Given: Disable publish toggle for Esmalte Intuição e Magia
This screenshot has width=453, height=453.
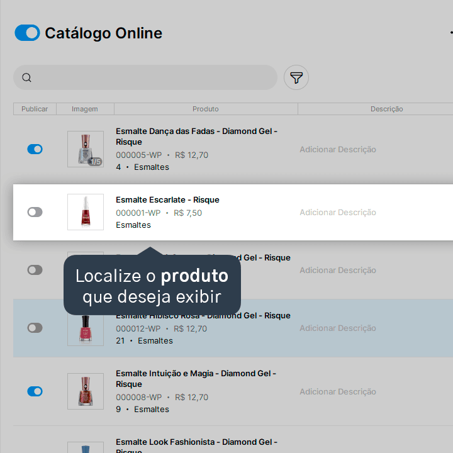Looking at the screenshot, I should point(35,391).
